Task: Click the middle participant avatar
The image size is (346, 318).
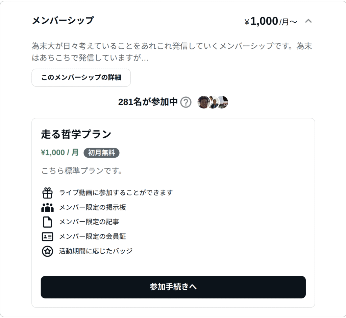Action: pyautogui.click(x=214, y=102)
